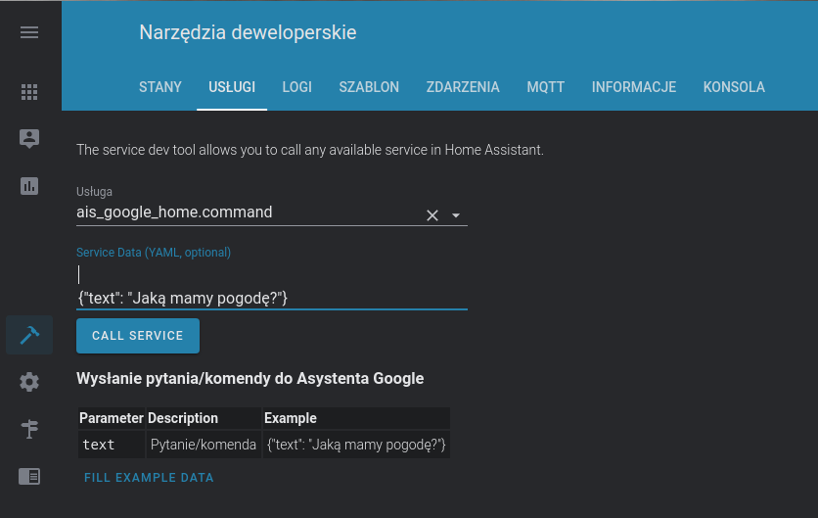Open the MQTT tab
The image size is (818, 518).
click(x=545, y=87)
